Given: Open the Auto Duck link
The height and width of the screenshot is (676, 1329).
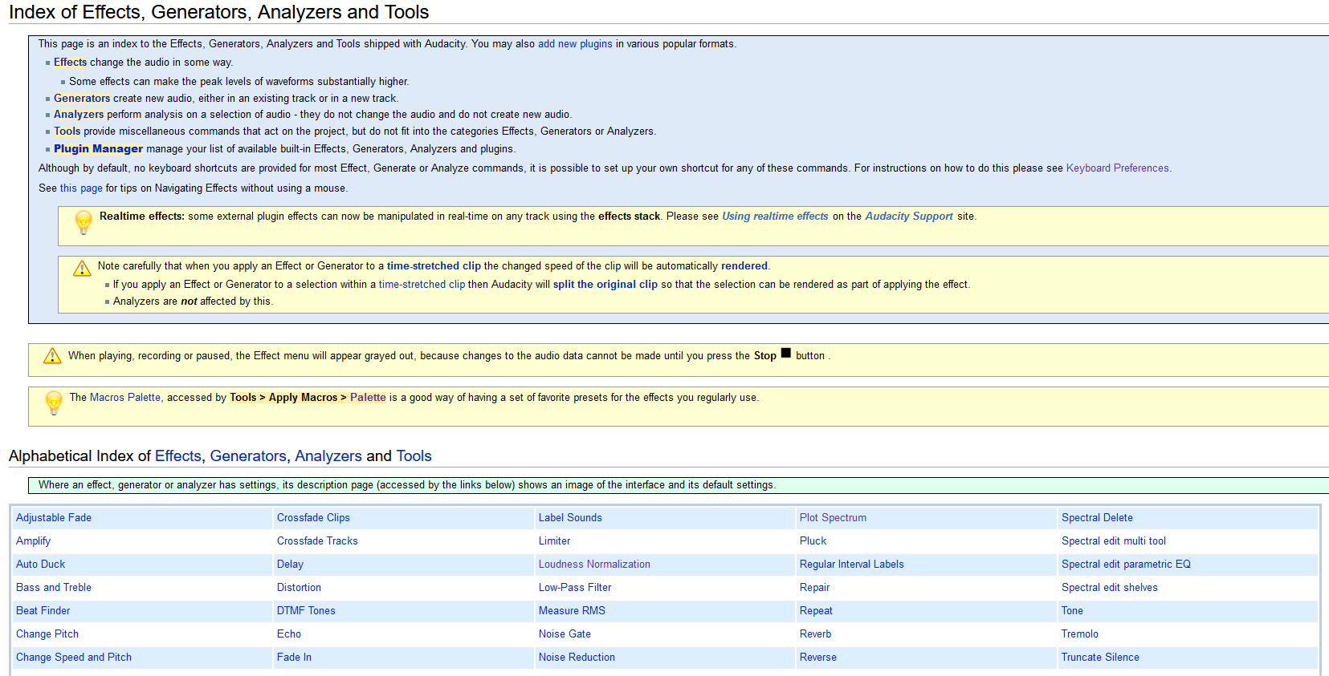Looking at the screenshot, I should (x=41, y=565).
